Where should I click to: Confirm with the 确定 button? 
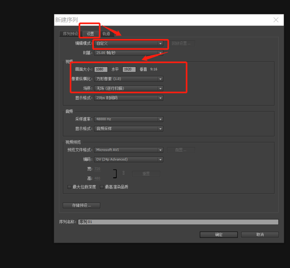point(219,235)
